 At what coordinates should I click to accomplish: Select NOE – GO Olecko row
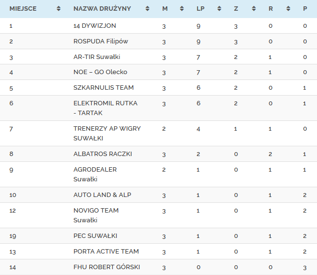(100, 72)
